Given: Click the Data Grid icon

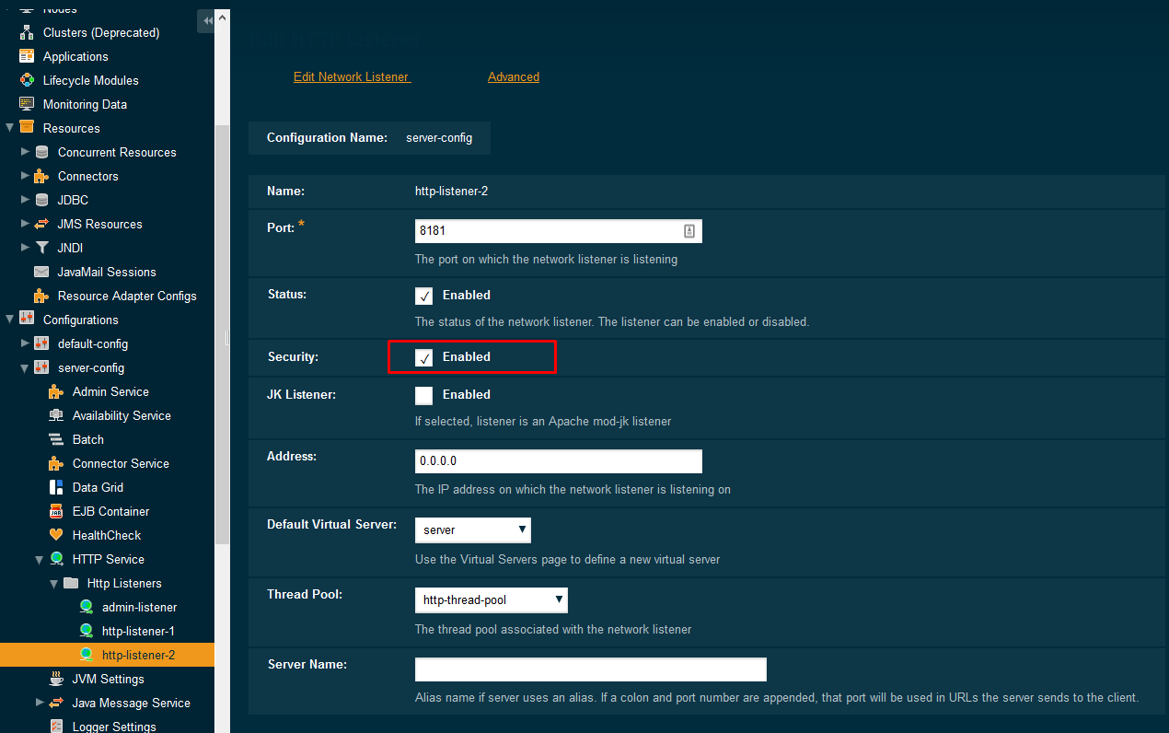Looking at the screenshot, I should 56,487.
